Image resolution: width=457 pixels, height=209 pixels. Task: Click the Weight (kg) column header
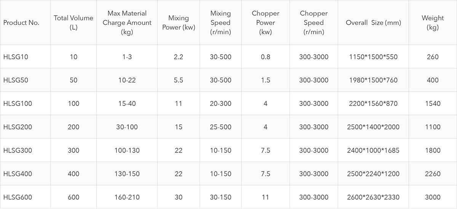click(x=433, y=23)
